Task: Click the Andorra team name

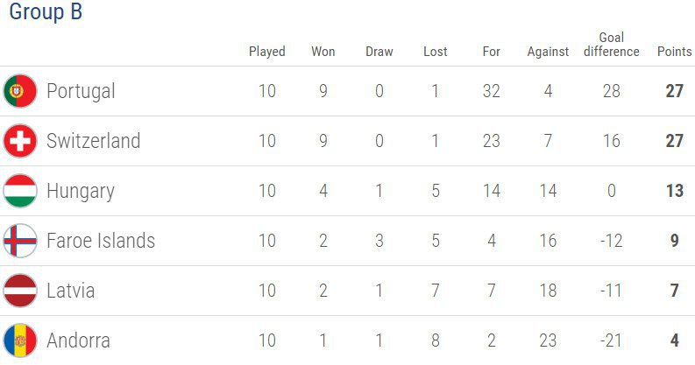Action: click(78, 340)
